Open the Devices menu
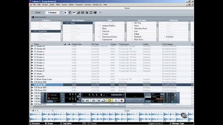223x125 pixels. click(x=87, y=5)
